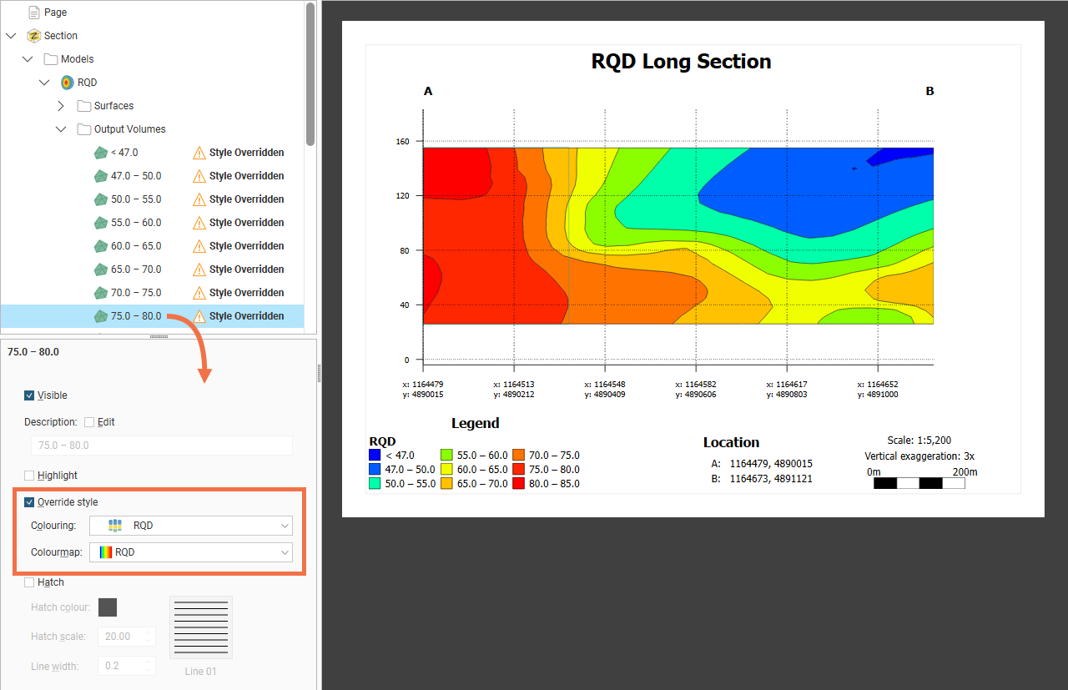The image size is (1068, 690).
Task: Click warning icon beside 55.0 – 60.0
Action: 199,223
